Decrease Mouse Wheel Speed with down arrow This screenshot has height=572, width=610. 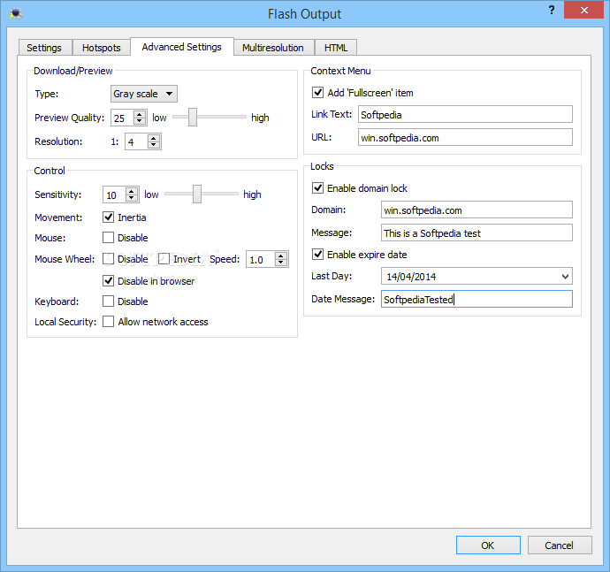tap(281, 263)
